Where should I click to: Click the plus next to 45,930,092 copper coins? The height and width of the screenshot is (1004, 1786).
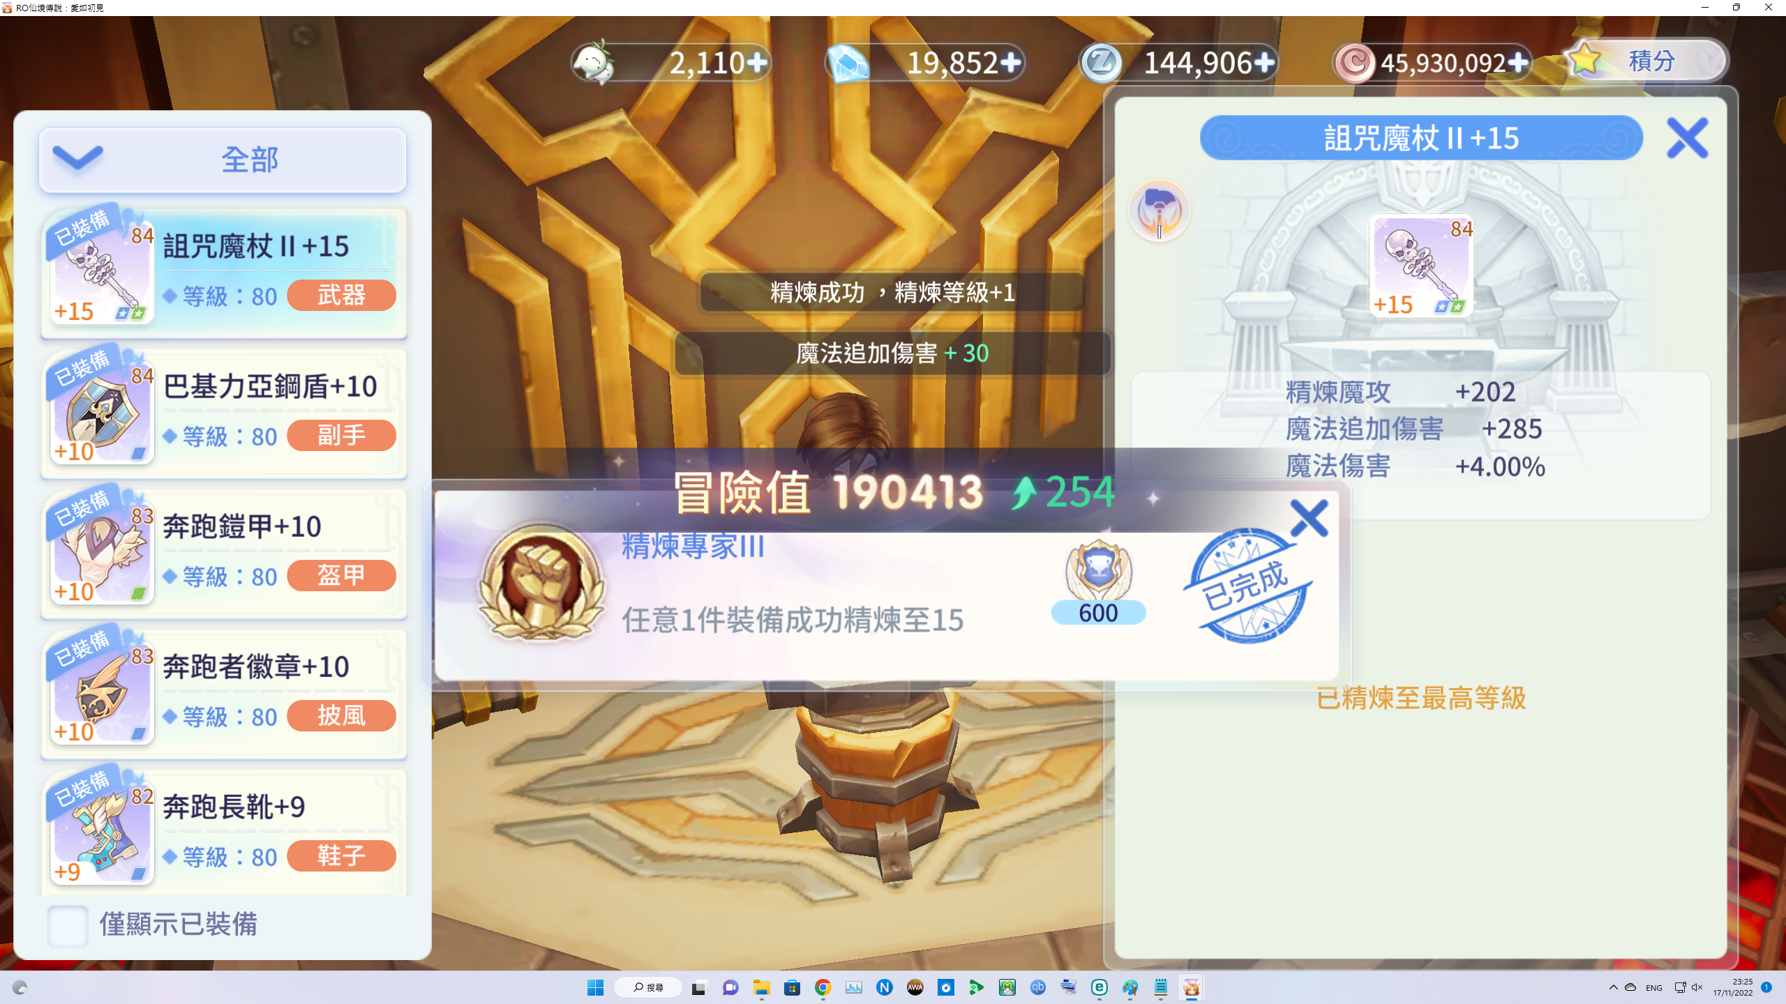pos(1517,63)
